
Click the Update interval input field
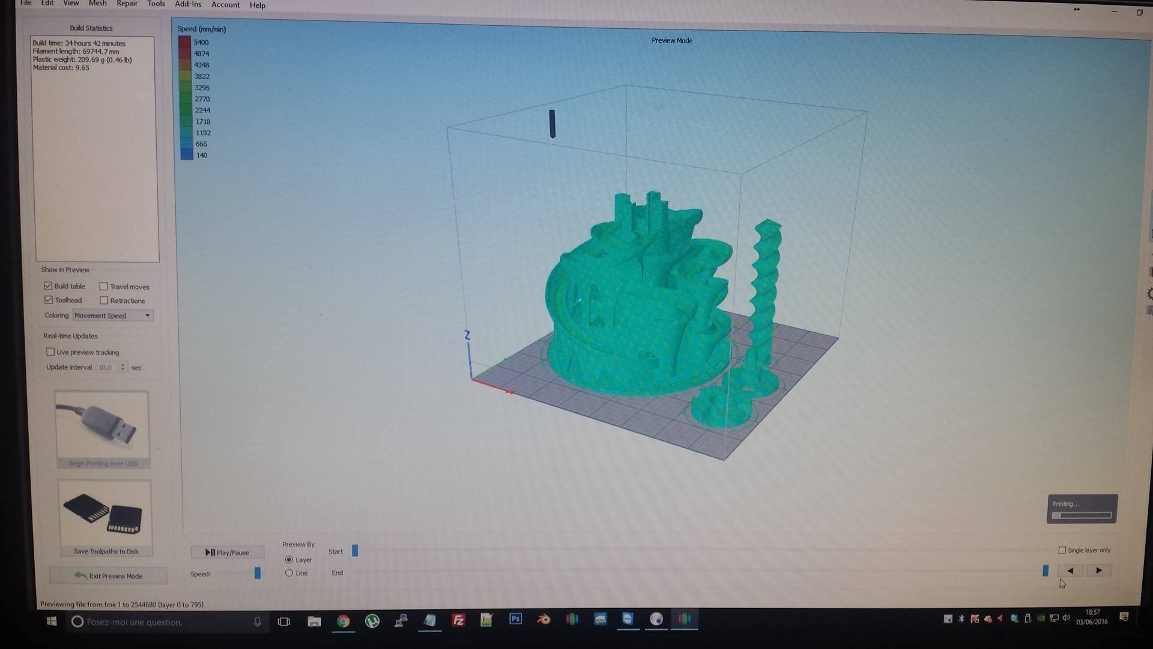click(107, 367)
